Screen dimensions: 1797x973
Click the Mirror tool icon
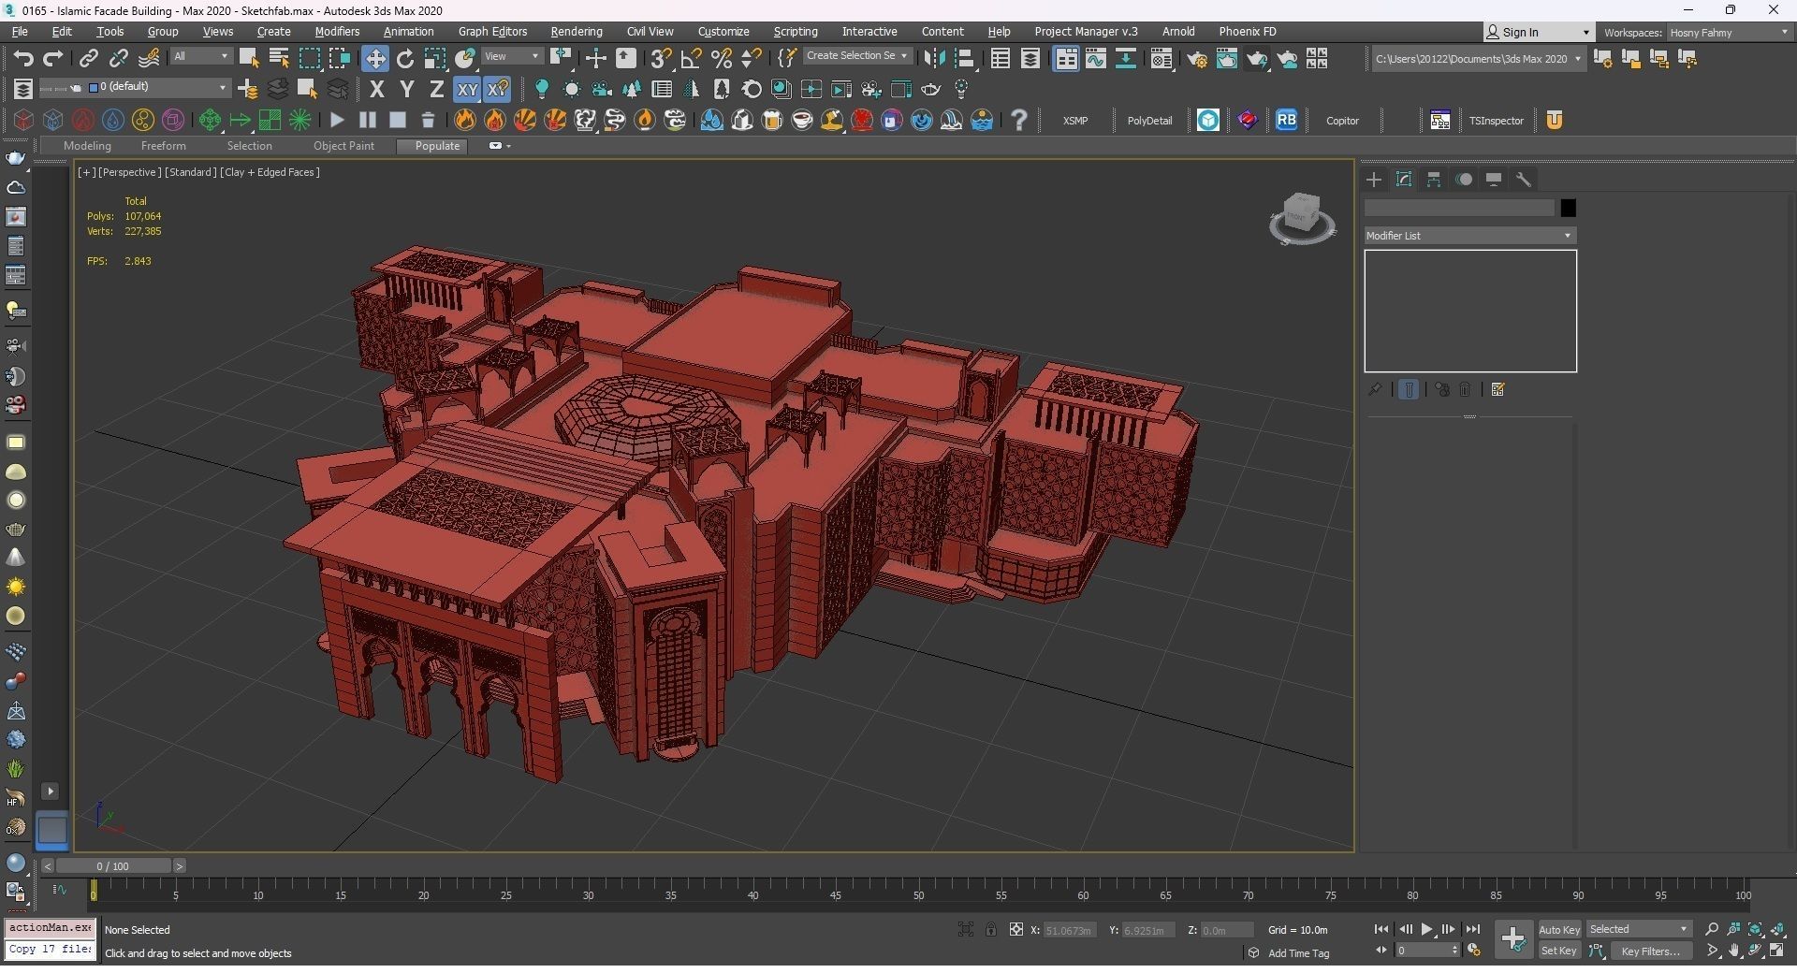pyautogui.click(x=934, y=59)
